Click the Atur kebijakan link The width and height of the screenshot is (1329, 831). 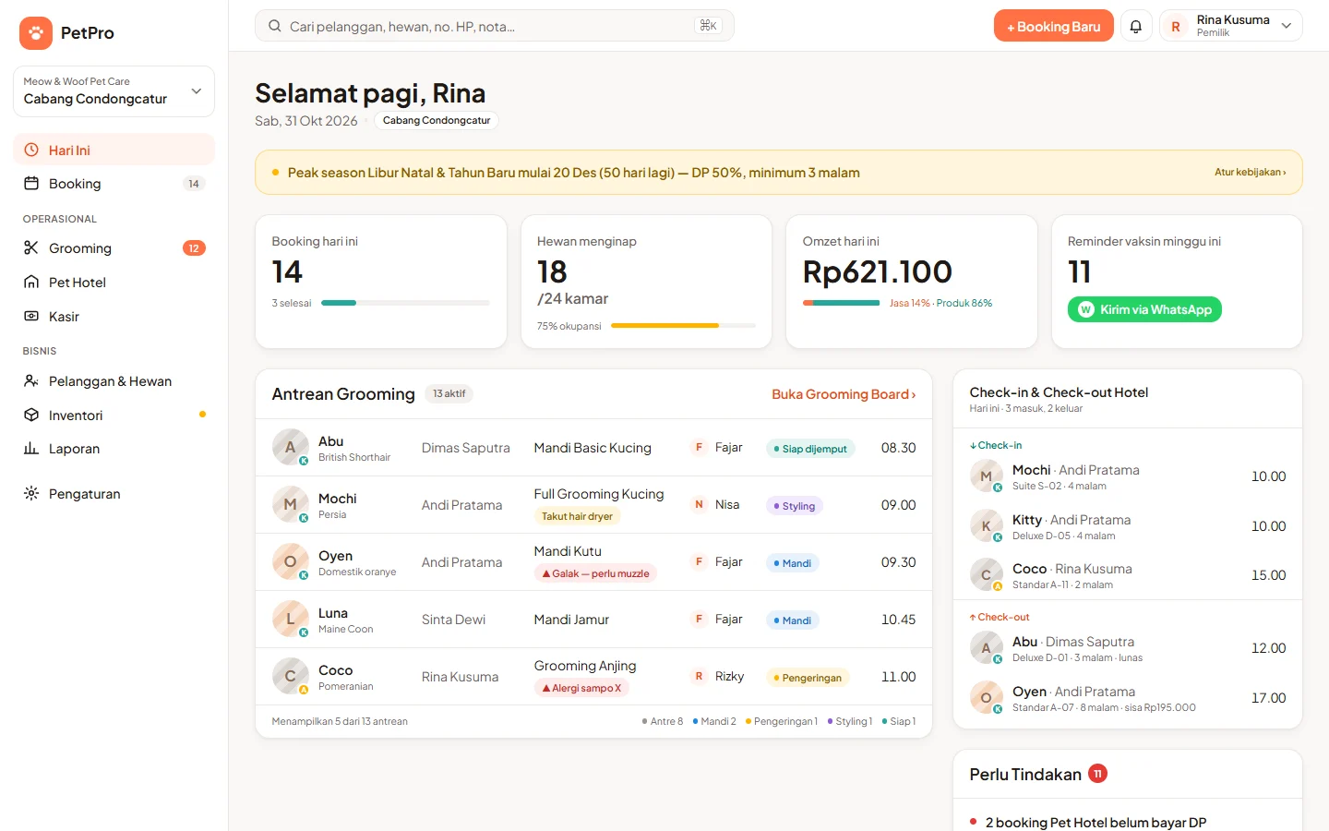tap(1250, 173)
